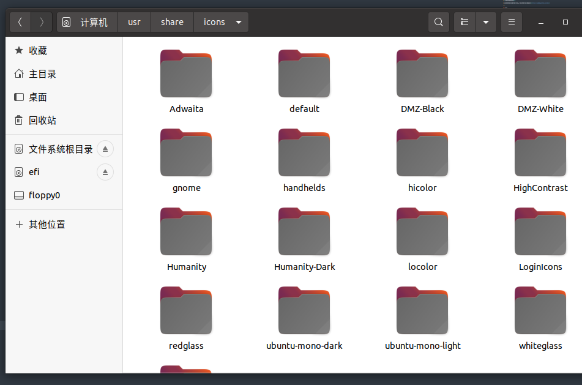This screenshot has width=582, height=385.
Task: Select the locolor folder icon
Action: 422,231
